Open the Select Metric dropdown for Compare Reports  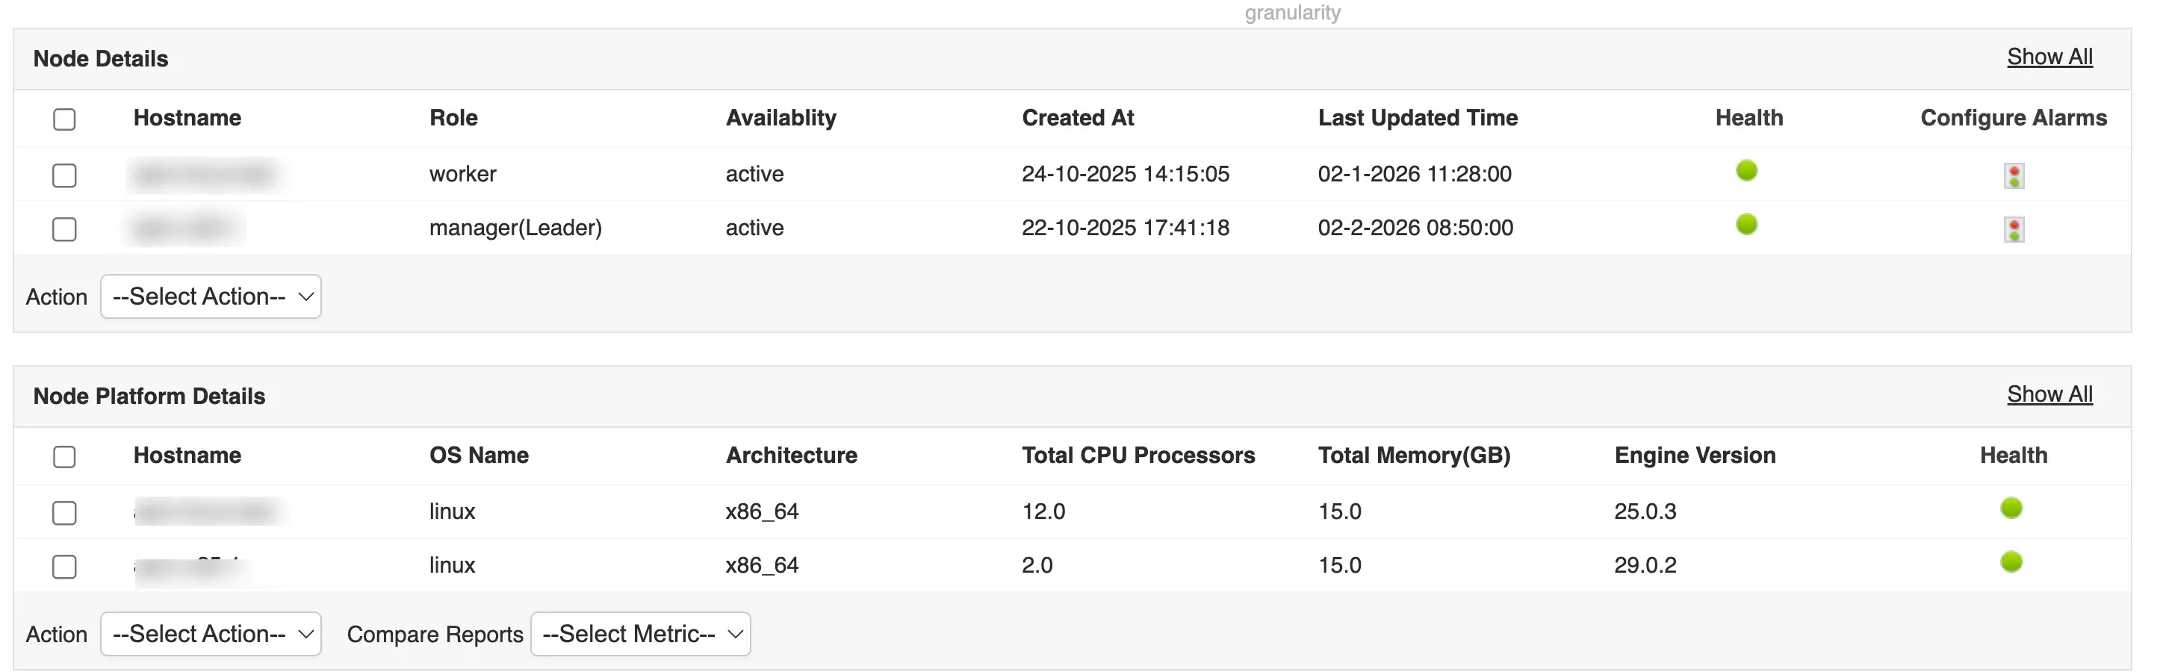[640, 634]
